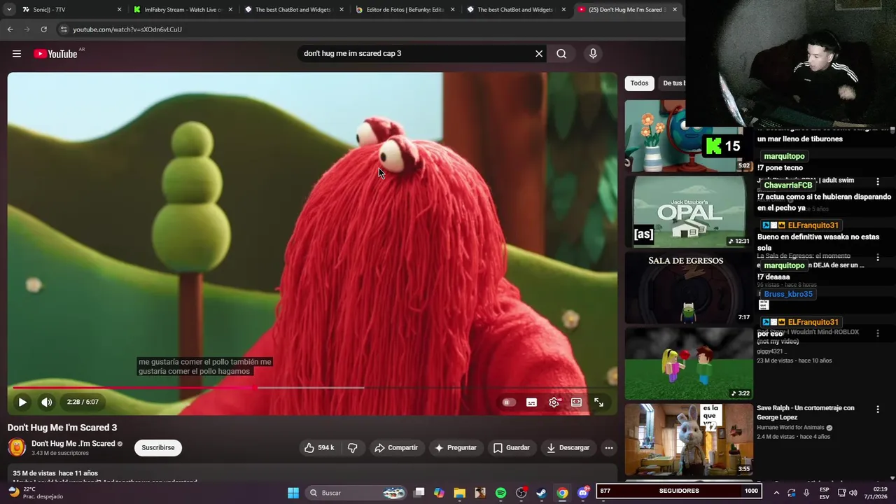Viewport: 896px width, 504px height.
Task: Play the paused video
Action: 22,402
